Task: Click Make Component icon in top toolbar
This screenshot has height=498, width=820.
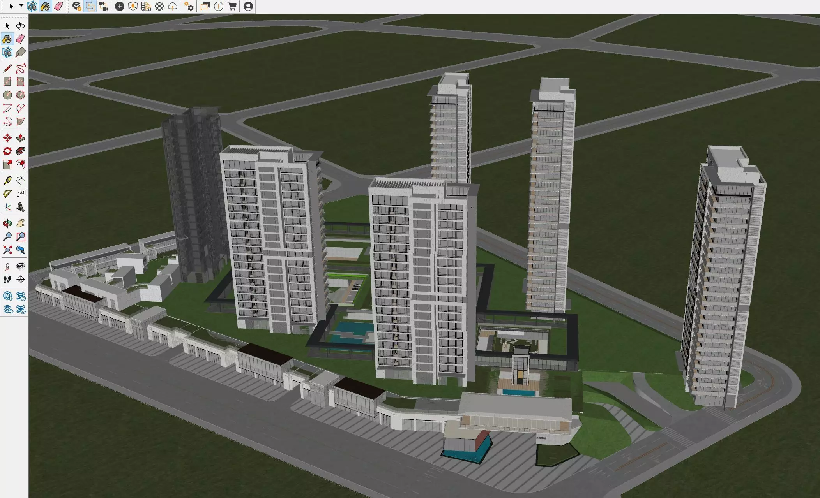Action: pos(32,6)
